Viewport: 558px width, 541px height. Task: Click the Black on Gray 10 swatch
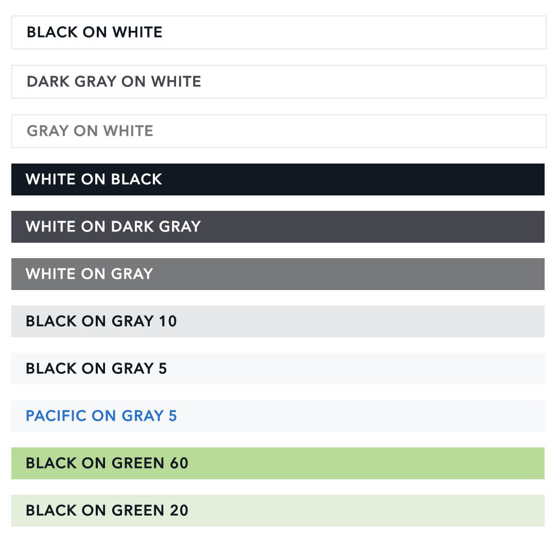point(278,321)
